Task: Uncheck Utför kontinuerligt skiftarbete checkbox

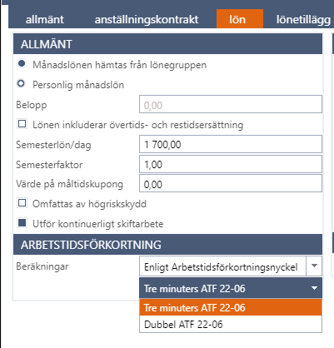Action: click(x=22, y=223)
